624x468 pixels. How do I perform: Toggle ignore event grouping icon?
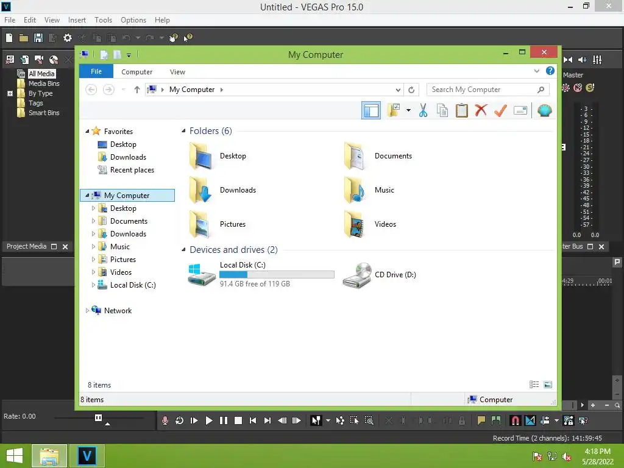[583, 420]
